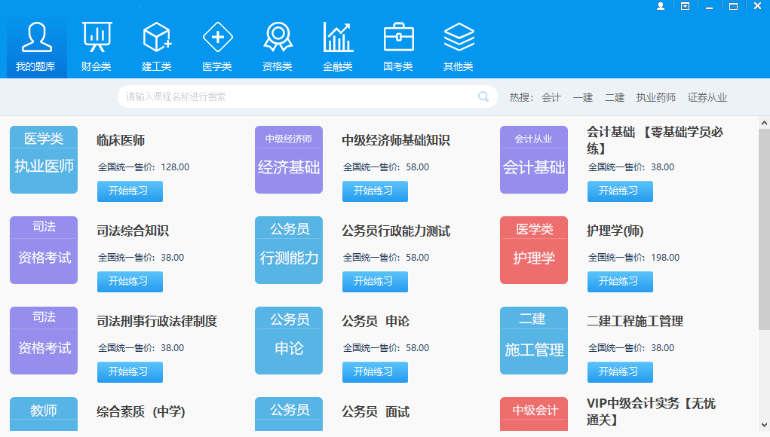Click the 护理学 price 198.00
The image size is (770, 437).
coord(665,258)
